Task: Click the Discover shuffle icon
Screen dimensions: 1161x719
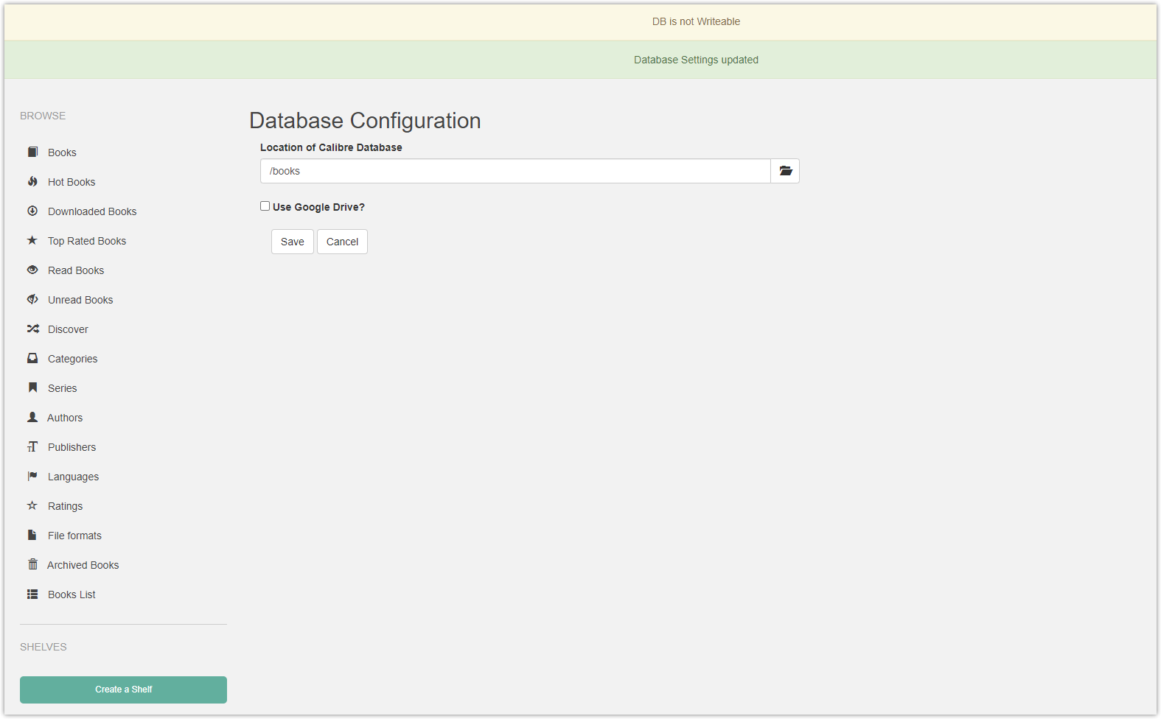Action: pos(32,329)
